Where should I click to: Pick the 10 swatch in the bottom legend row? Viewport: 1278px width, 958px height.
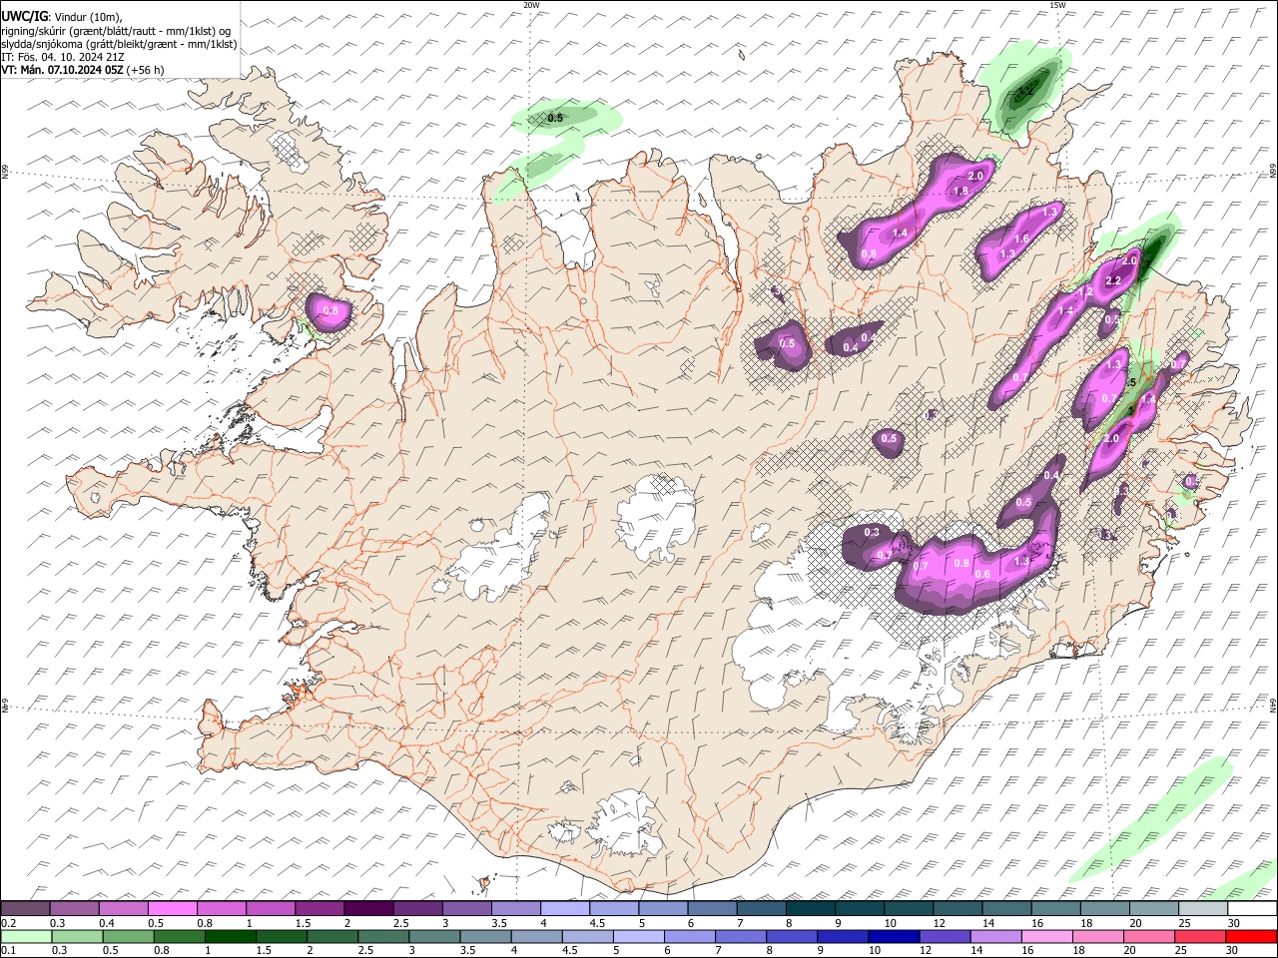[x=892, y=936]
